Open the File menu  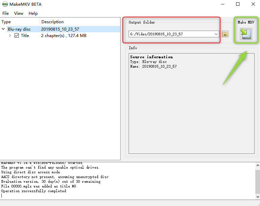pos(5,13)
